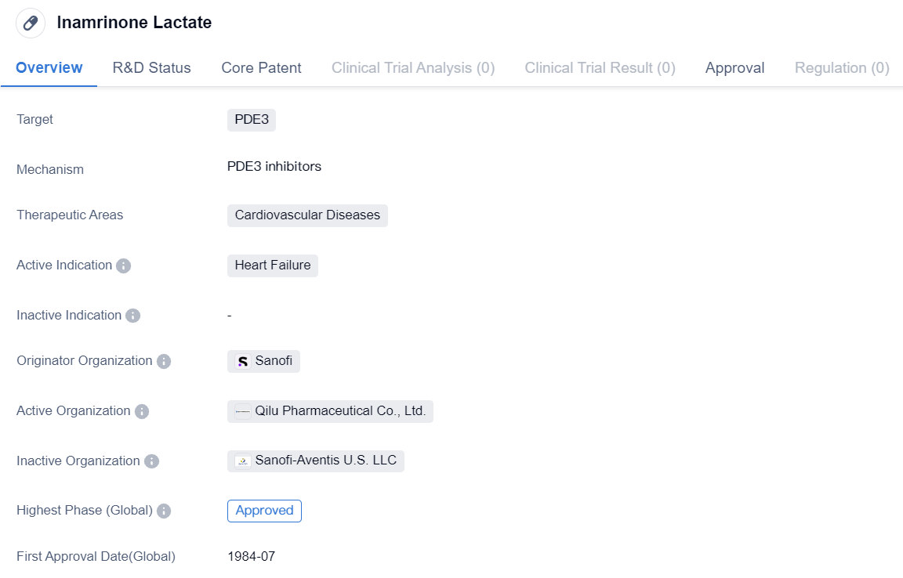
Task: Click info icon beside Originator Organization
Action: pyautogui.click(x=164, y=361)
